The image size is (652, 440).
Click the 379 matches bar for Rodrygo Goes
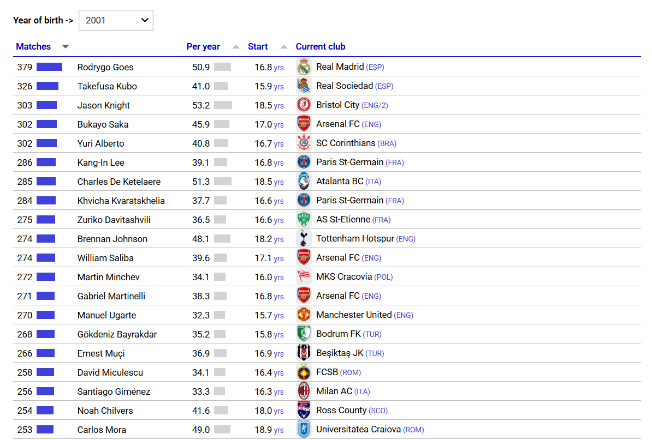[x=50, y=67]
